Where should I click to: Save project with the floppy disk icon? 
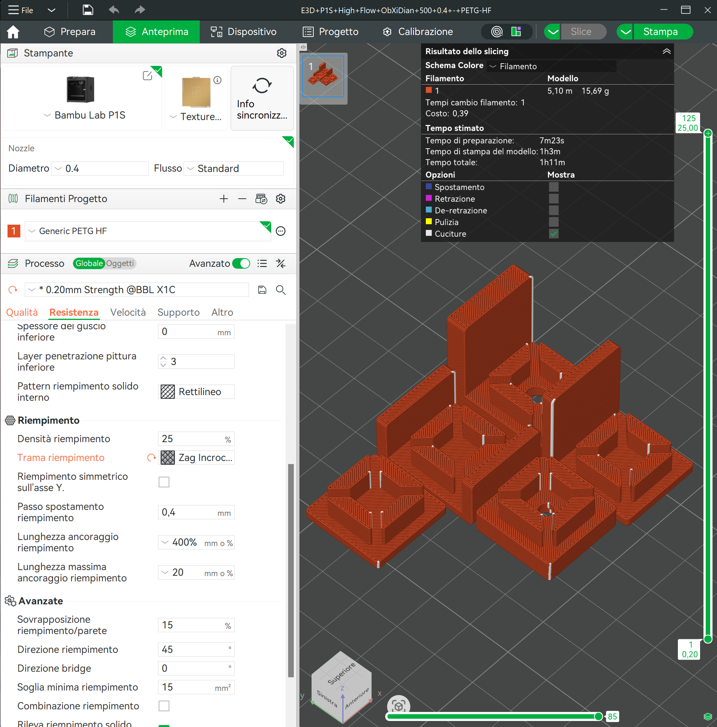[x=88, y=10]
